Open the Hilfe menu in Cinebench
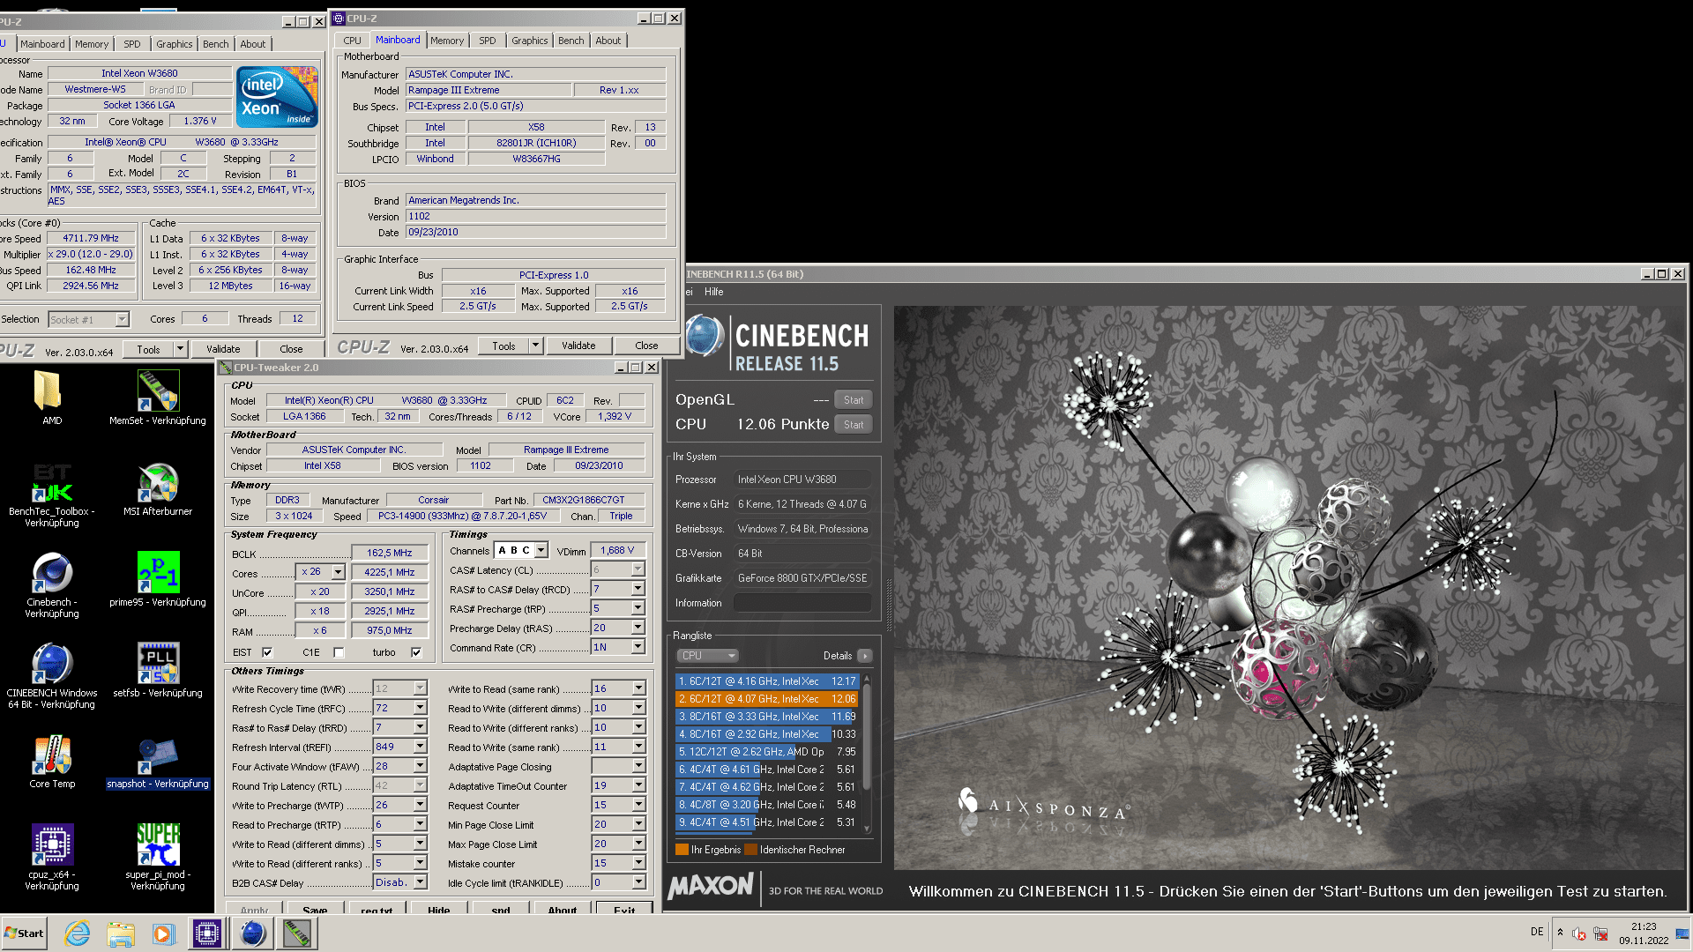This screenshot has width=1693, height=952. [x=714, y=292]
